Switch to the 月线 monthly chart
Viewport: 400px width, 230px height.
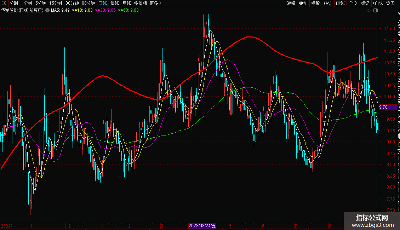[x=126, y=3]
